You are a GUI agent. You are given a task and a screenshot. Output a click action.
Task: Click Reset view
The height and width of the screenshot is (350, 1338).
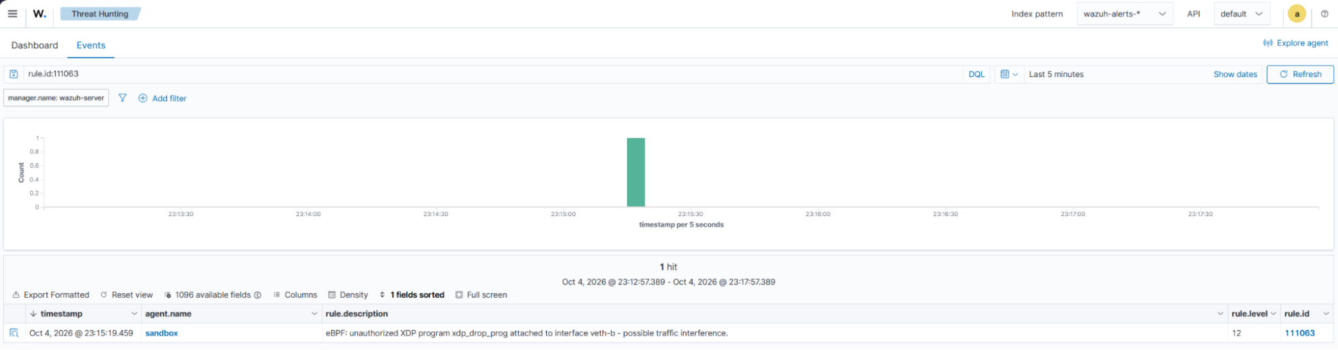coord(127,294)
